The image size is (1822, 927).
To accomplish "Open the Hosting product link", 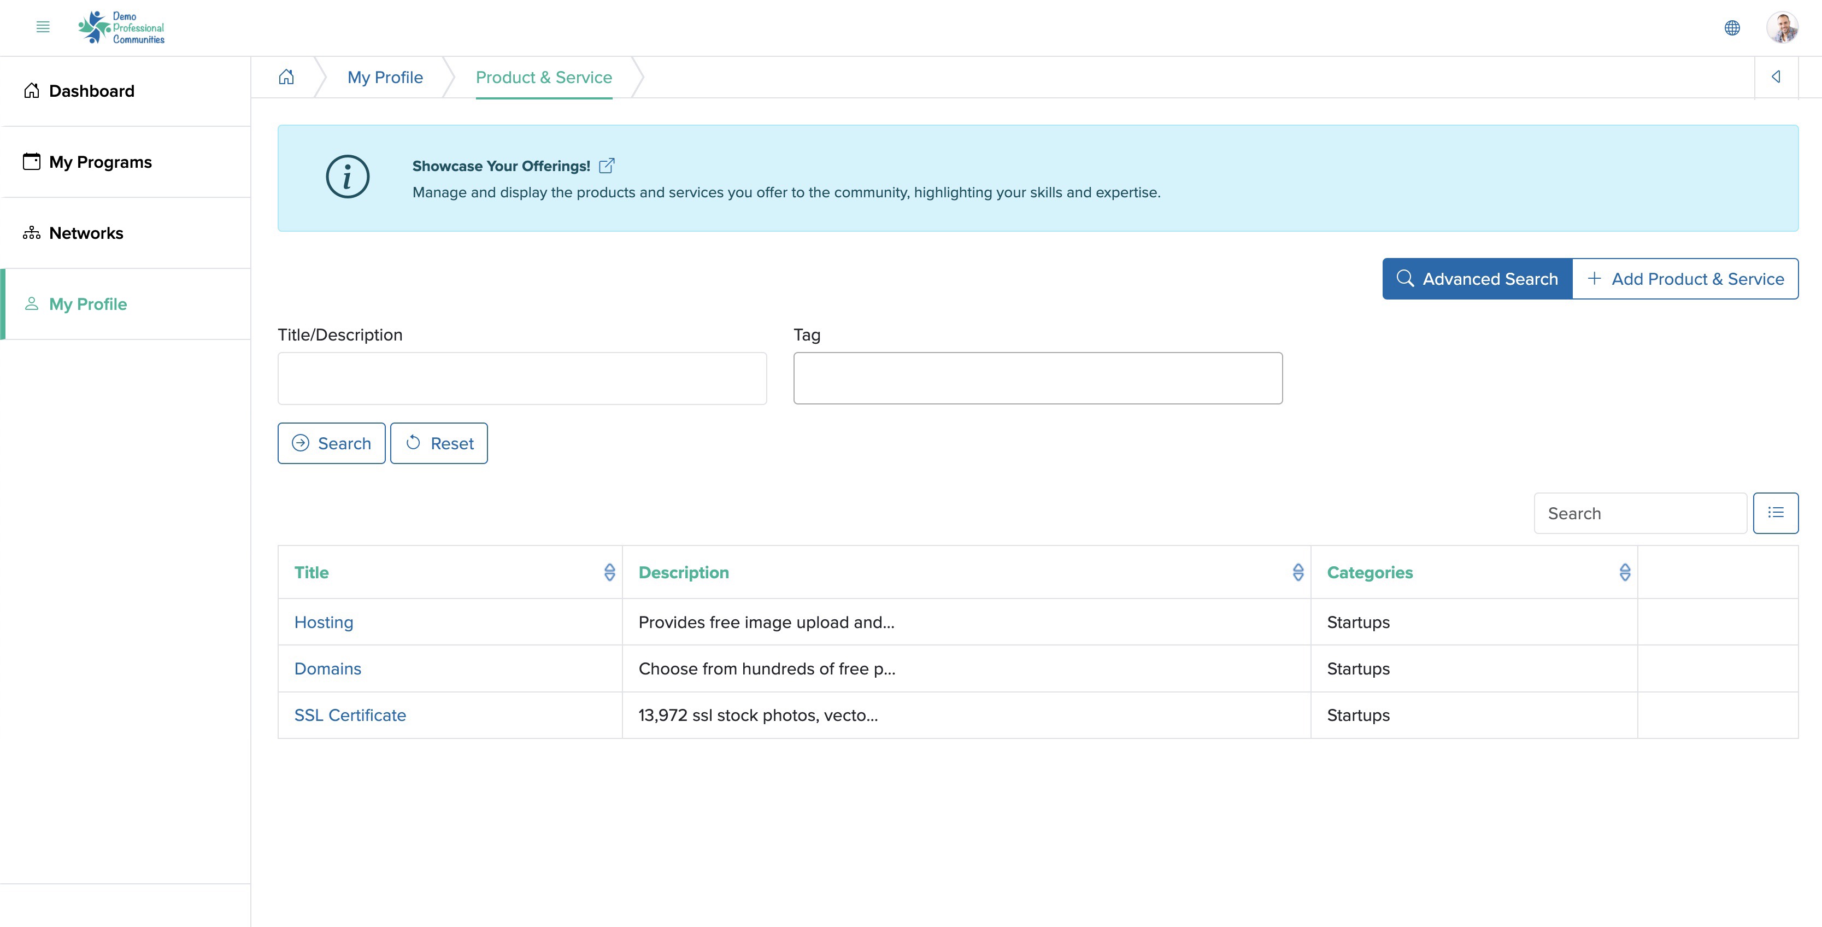I will pyautogui.click(x=323, y=622).
